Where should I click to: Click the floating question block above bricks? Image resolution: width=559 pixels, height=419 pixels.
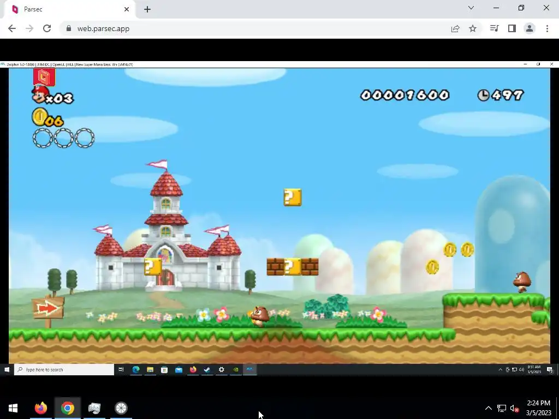point(293,197)
